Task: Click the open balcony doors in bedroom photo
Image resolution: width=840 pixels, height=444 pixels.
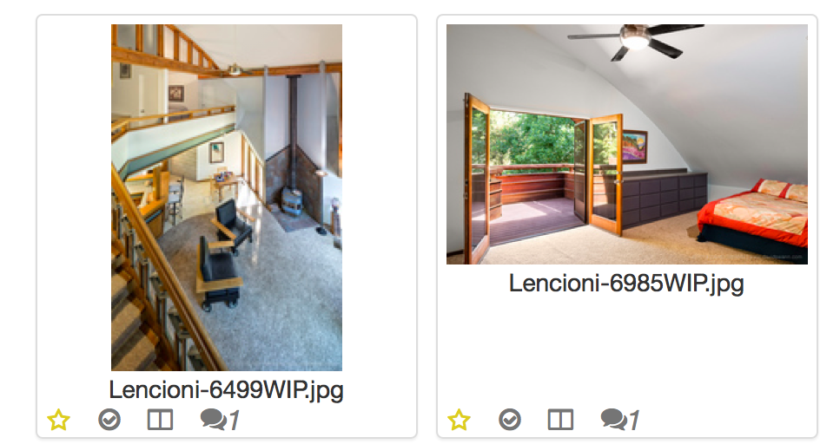Action: click(x=544, y=173)
